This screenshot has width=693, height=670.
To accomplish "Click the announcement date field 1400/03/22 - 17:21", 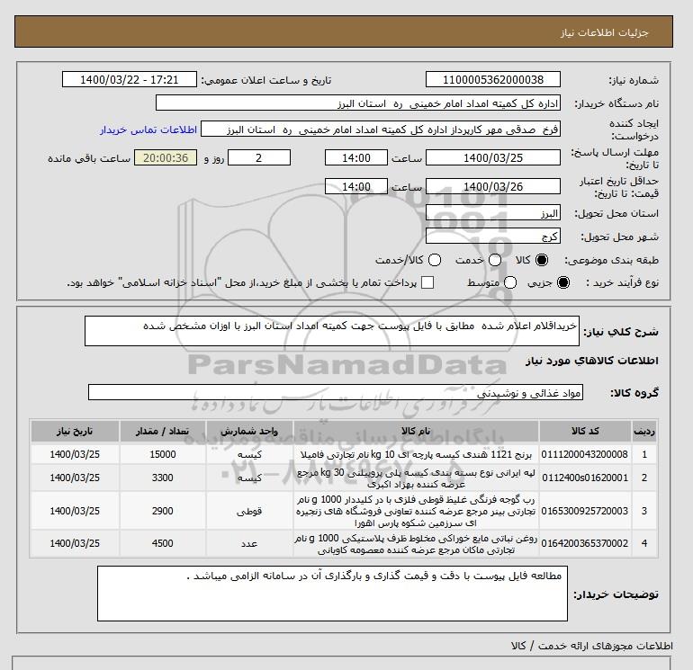I will click(129, 79).
